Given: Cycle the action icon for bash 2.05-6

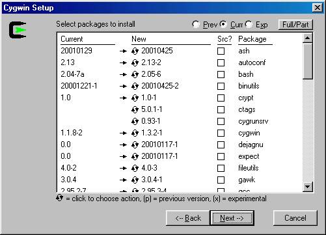Looking at the screenshot, I should click(x=135, y=75).
